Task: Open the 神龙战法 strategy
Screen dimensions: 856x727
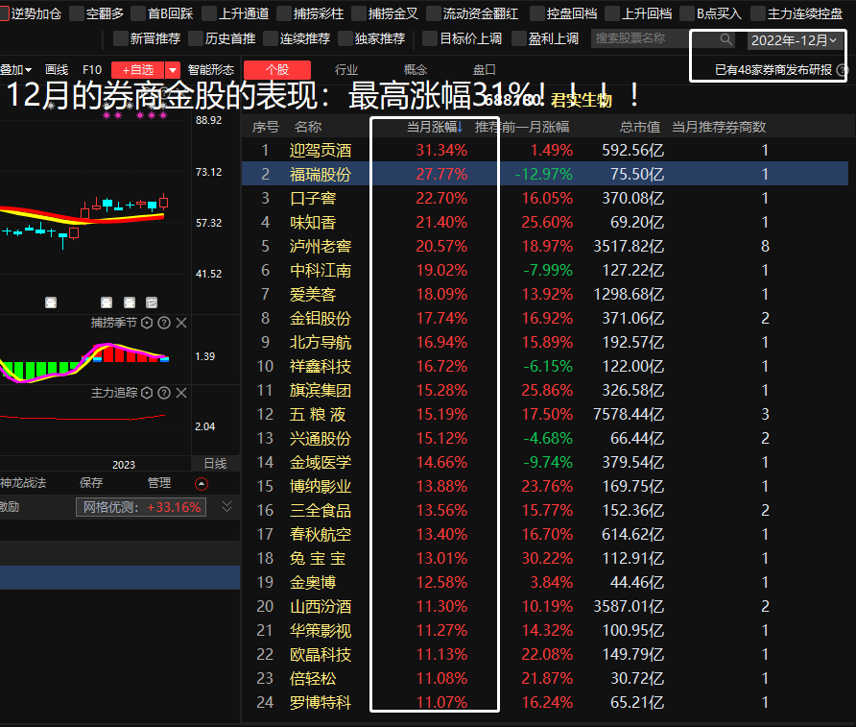Action: (x=23, y=483)
